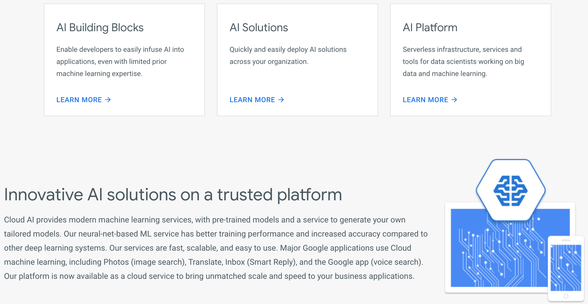Click text 'Quickly and easily deploy AI solutions'
Image resolution: width=588 pixels, height=304 pixels.
[x=288, y=50]
